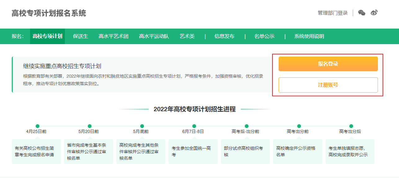Viewport: 399px width, 178px height.
Task: Open 系统使用说明 in navigation bar
Action: point(309,36)
